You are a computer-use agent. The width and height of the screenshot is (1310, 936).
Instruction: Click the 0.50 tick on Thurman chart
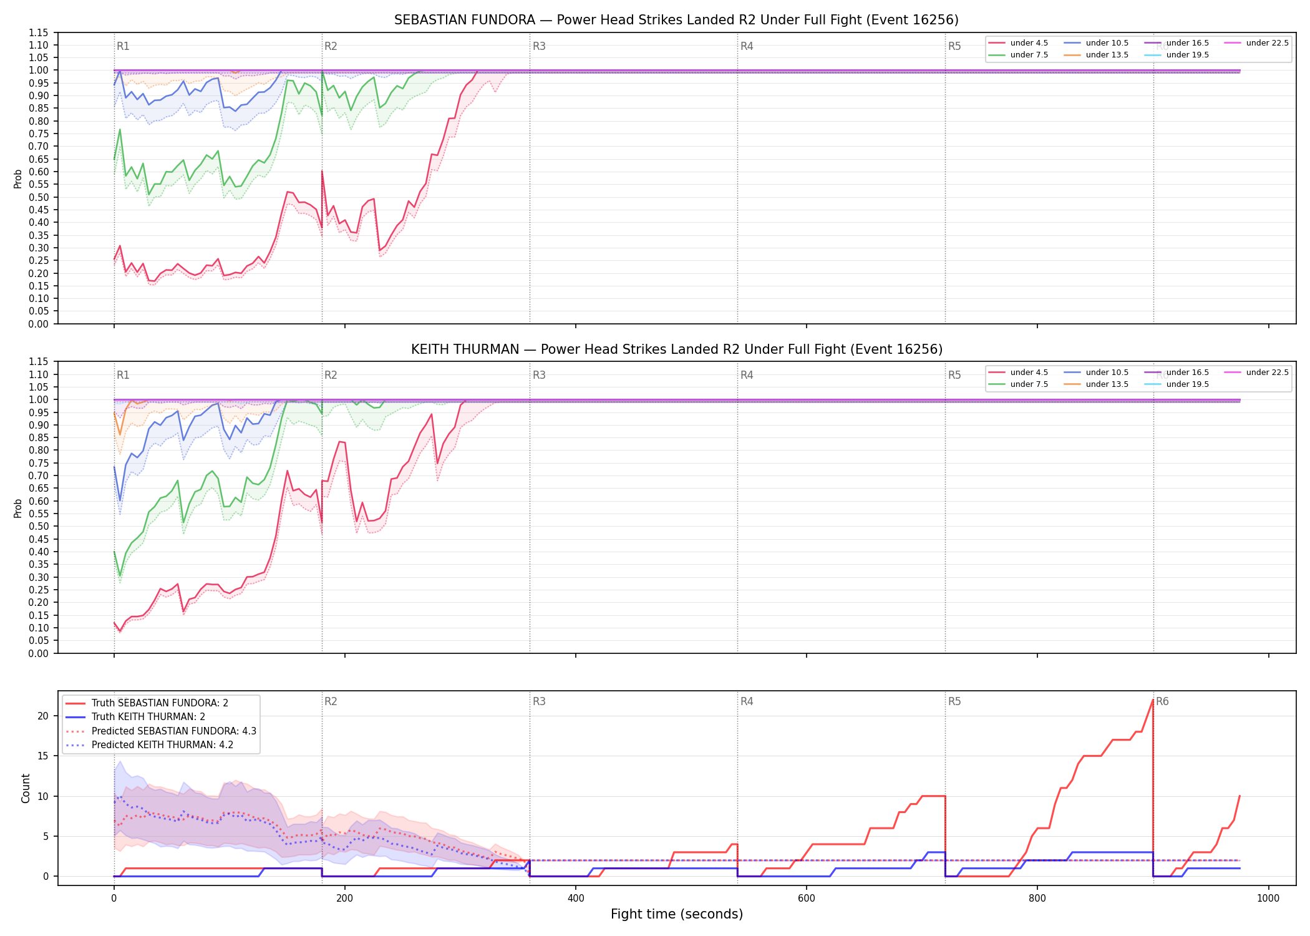tap(39, 527)
